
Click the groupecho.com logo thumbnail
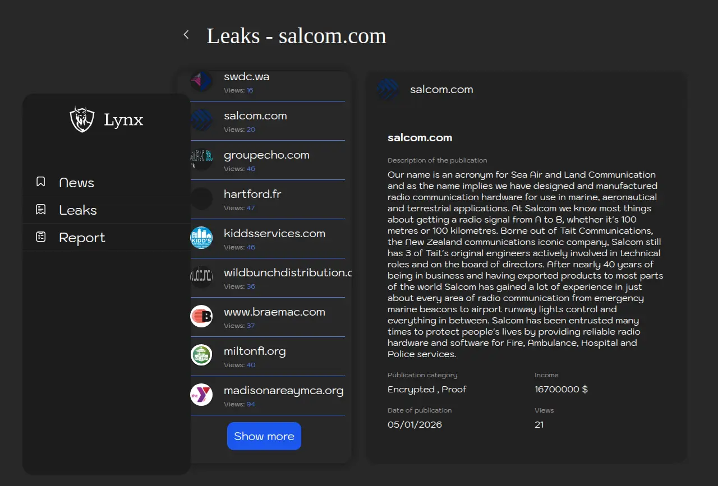click(x=201, y=159)
